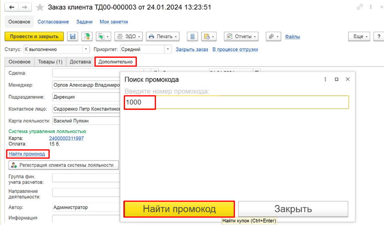384x225 pixels.
Task: Click the Направление деятельности field
Action: pos(86,192)
